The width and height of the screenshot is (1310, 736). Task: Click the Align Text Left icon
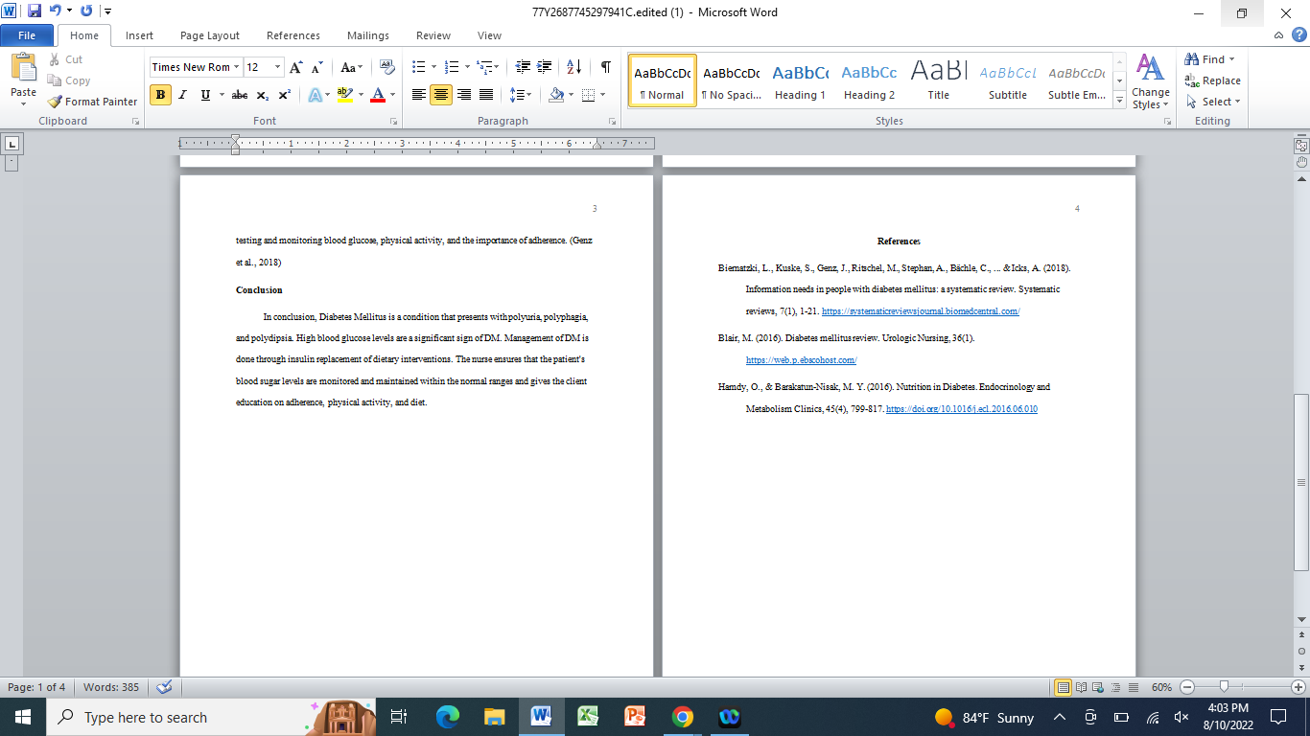[419, 95]
